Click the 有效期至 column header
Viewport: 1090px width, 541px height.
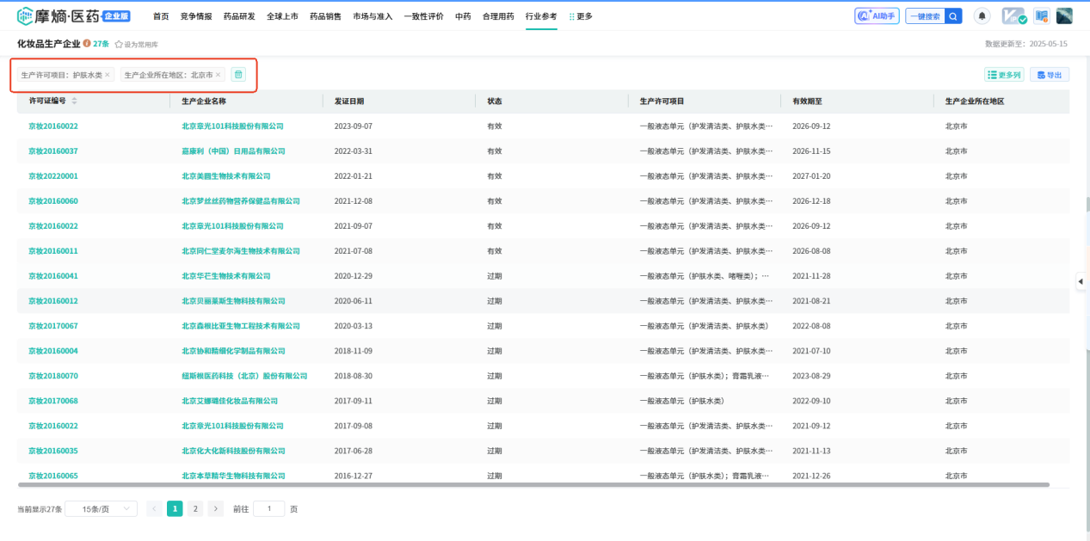(807, 101)
